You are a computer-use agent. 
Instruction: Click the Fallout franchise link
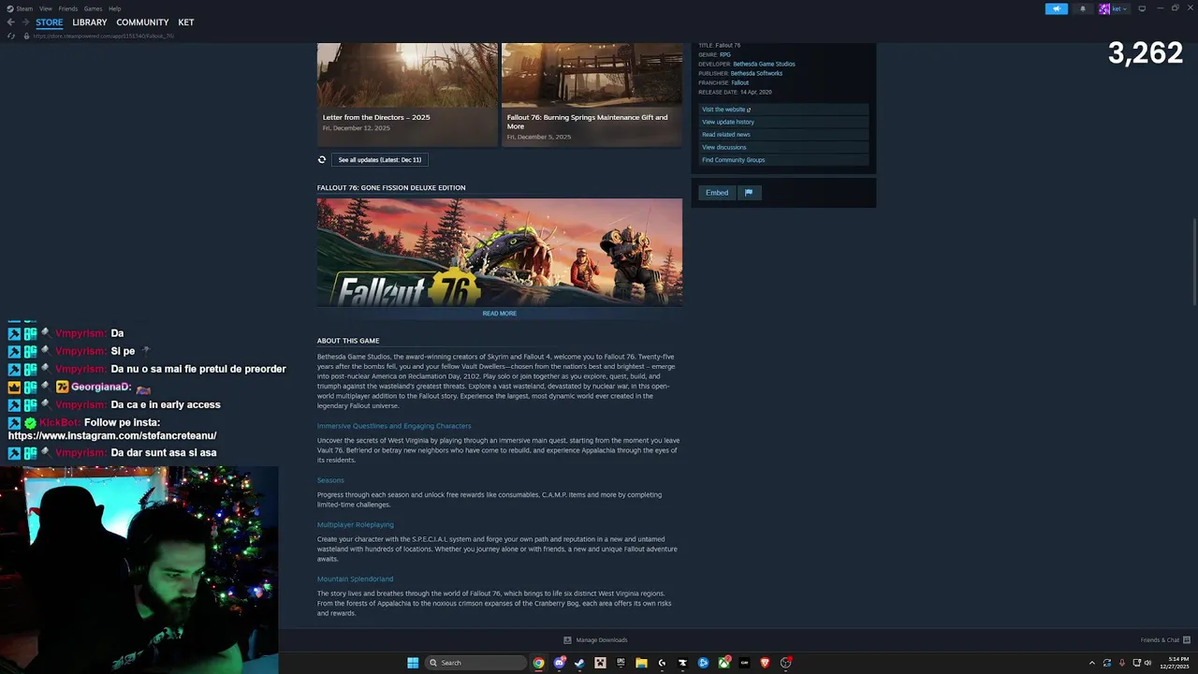tap(739, 83)
